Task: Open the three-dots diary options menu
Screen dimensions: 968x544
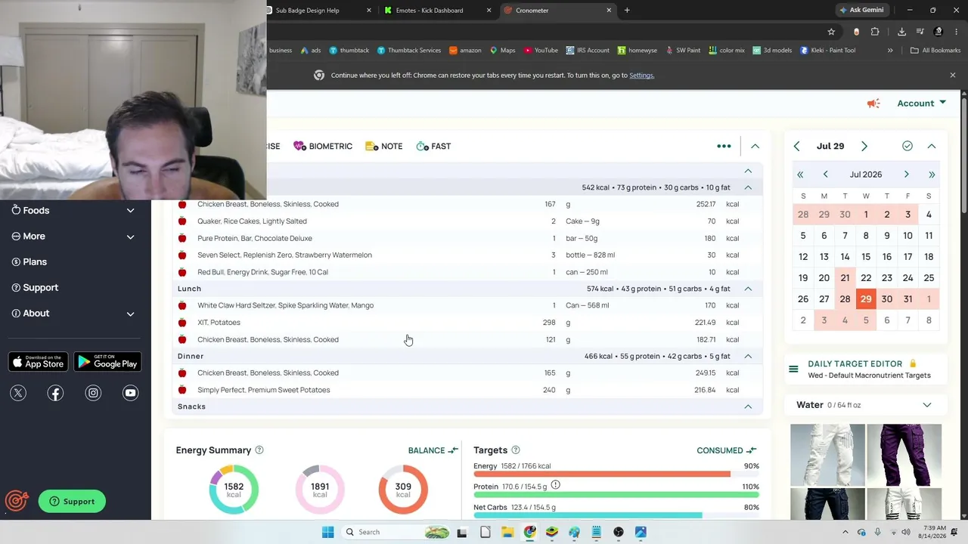Action: pos(724,146)
